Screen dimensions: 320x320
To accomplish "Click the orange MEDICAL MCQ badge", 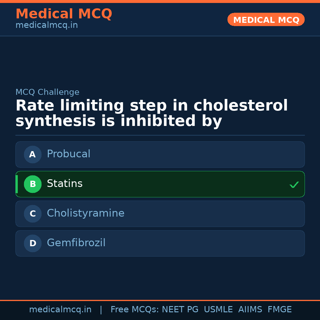I will (266, 20).
